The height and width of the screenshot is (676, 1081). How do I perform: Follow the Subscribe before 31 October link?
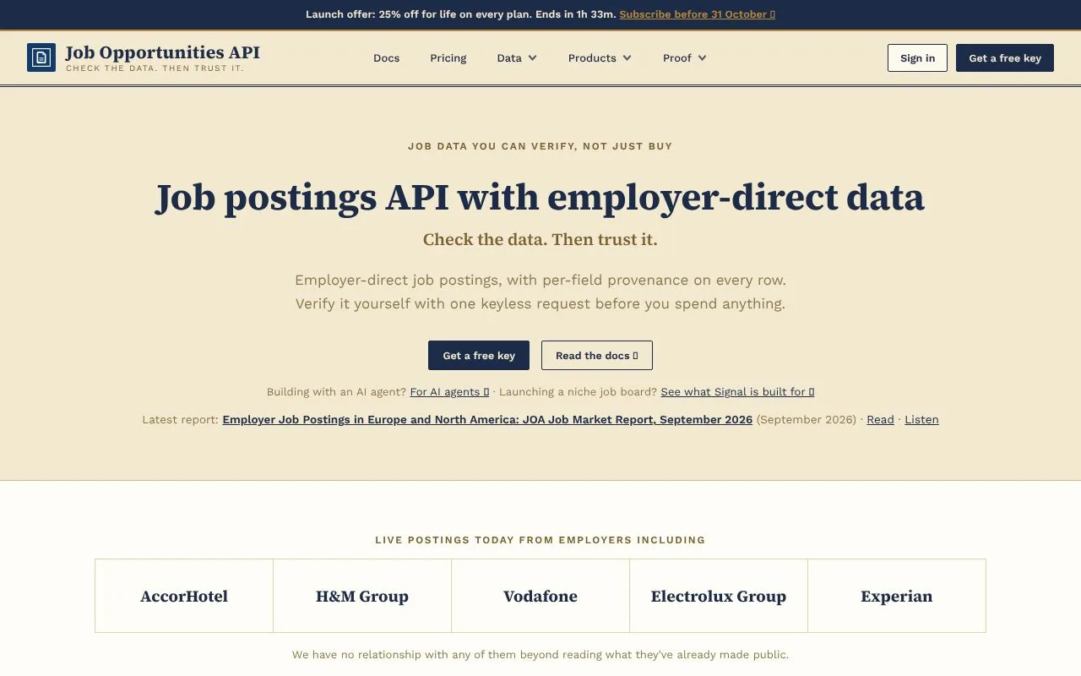[x=697, y=14]
